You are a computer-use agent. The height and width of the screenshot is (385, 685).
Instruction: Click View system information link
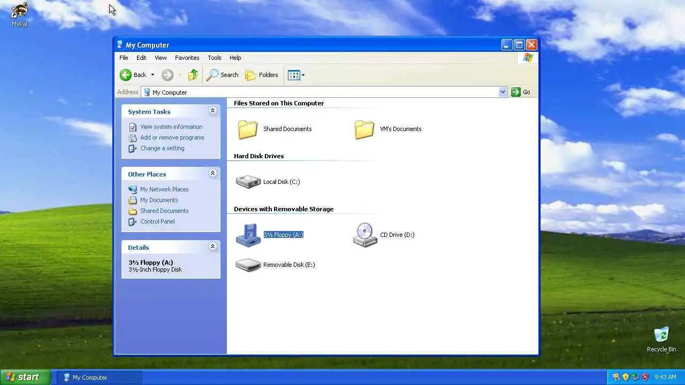point(171,127)
